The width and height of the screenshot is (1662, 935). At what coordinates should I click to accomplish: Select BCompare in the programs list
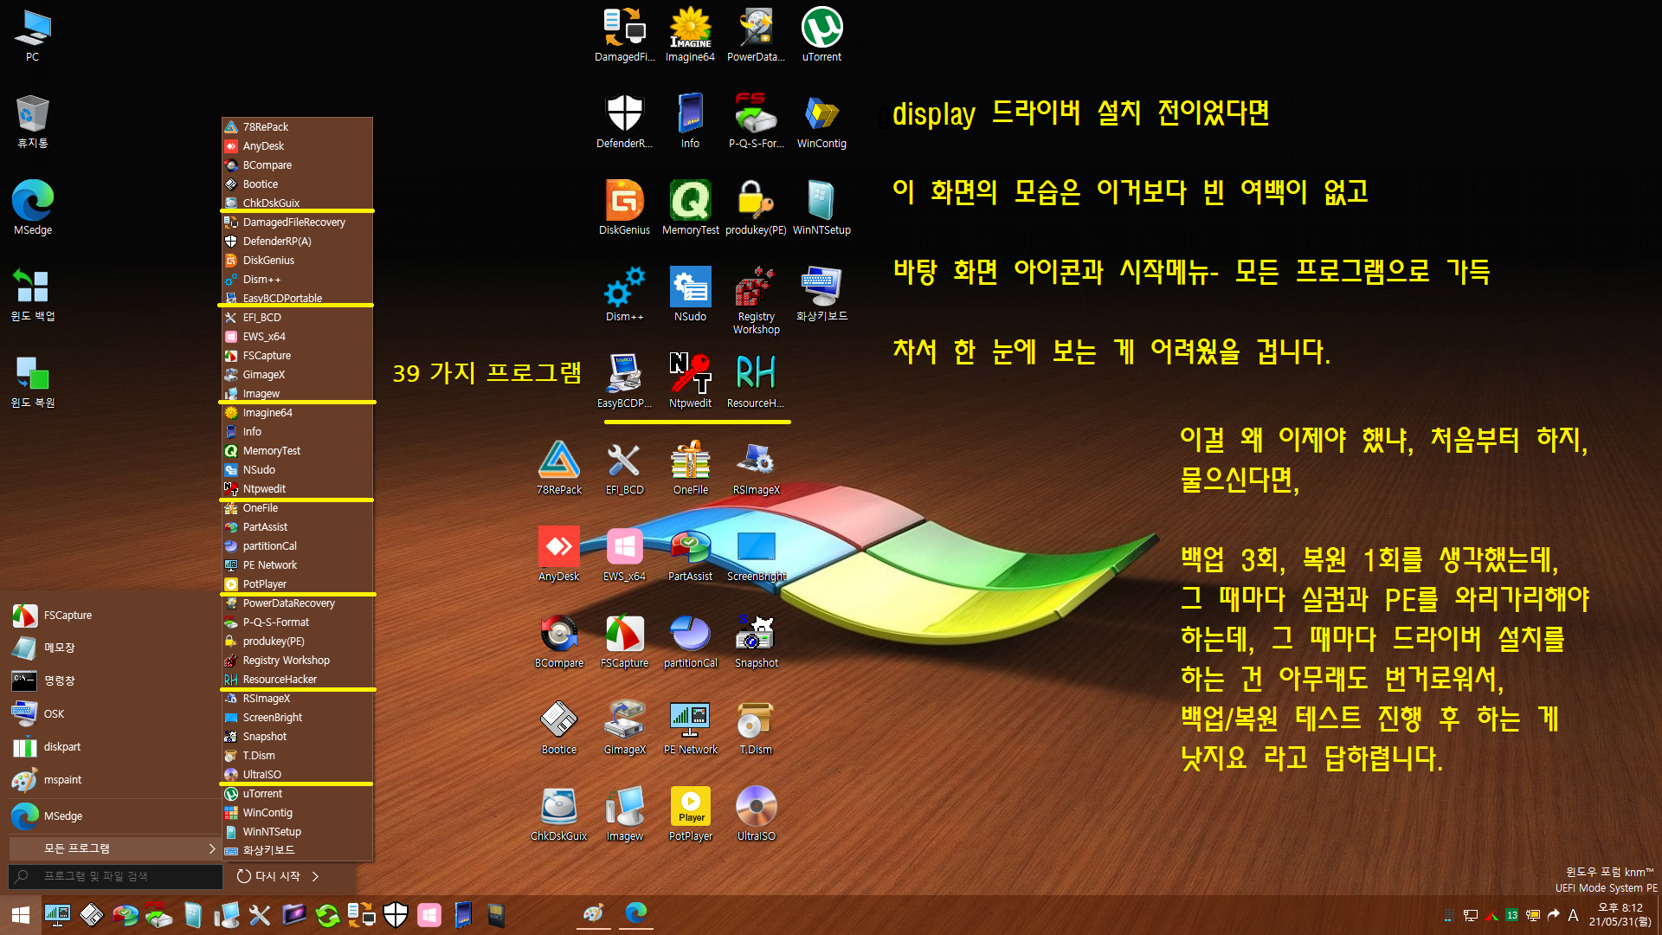(x=298, y=164)
